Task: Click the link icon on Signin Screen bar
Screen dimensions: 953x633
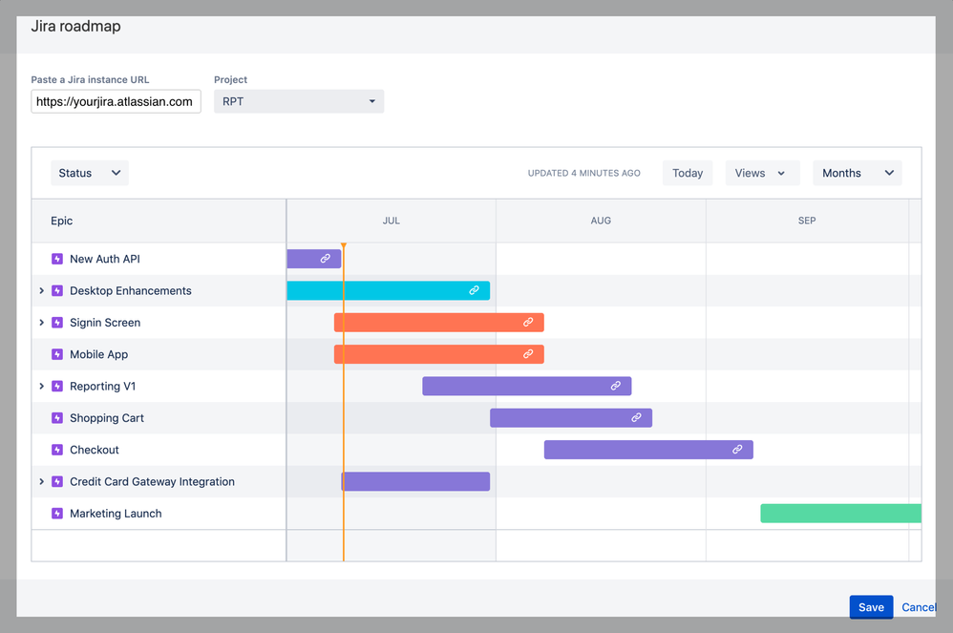Action: (528, 322)
